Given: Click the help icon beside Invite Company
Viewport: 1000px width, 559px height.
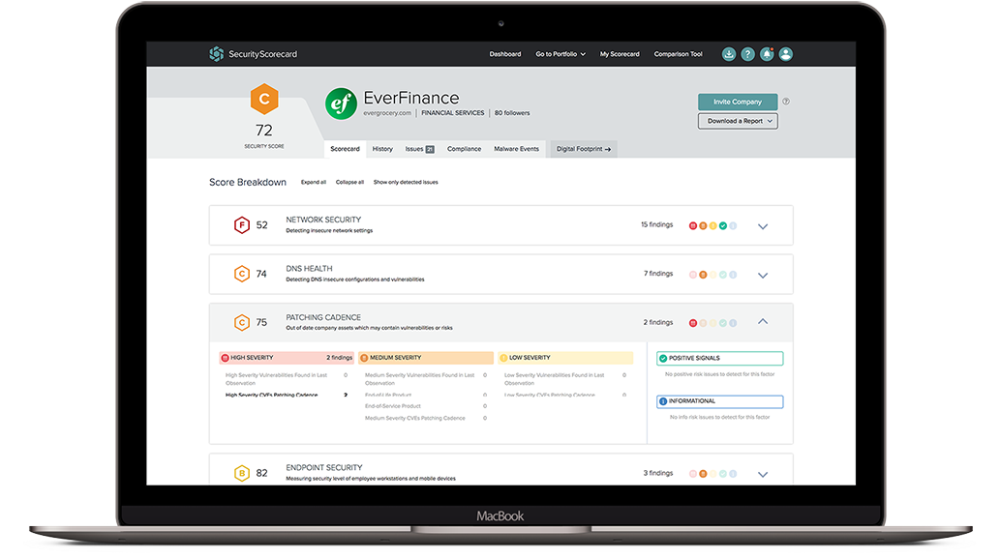Looking at the screenshot, I should point(786,102).
